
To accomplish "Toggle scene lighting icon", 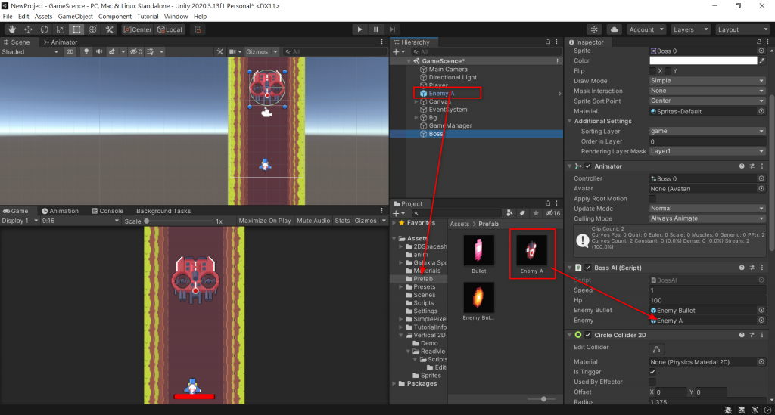I will [86, 51].
